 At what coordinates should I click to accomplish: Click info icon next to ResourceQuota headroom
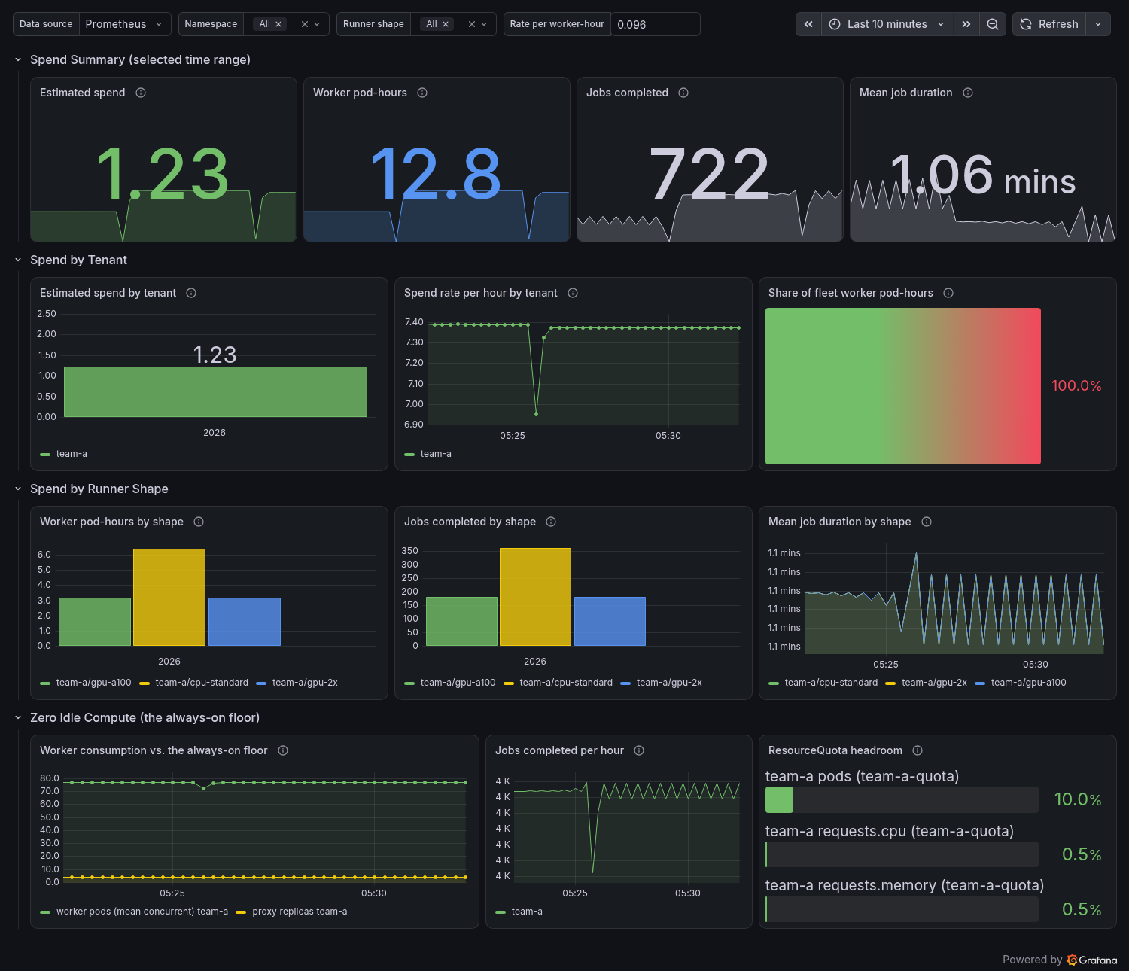click(918, 750)
